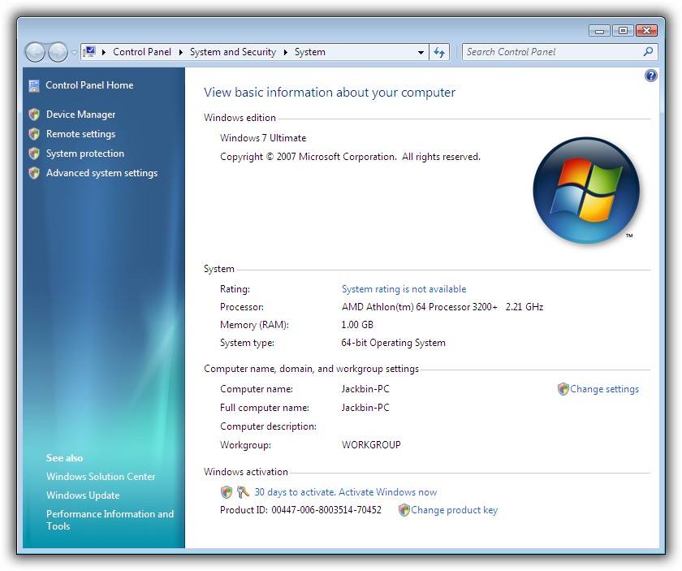Image resolution: width=682 pixels, height=571 pixels.
Task: Click the shield icon beside Remote settings
Action: coord(34,133)
